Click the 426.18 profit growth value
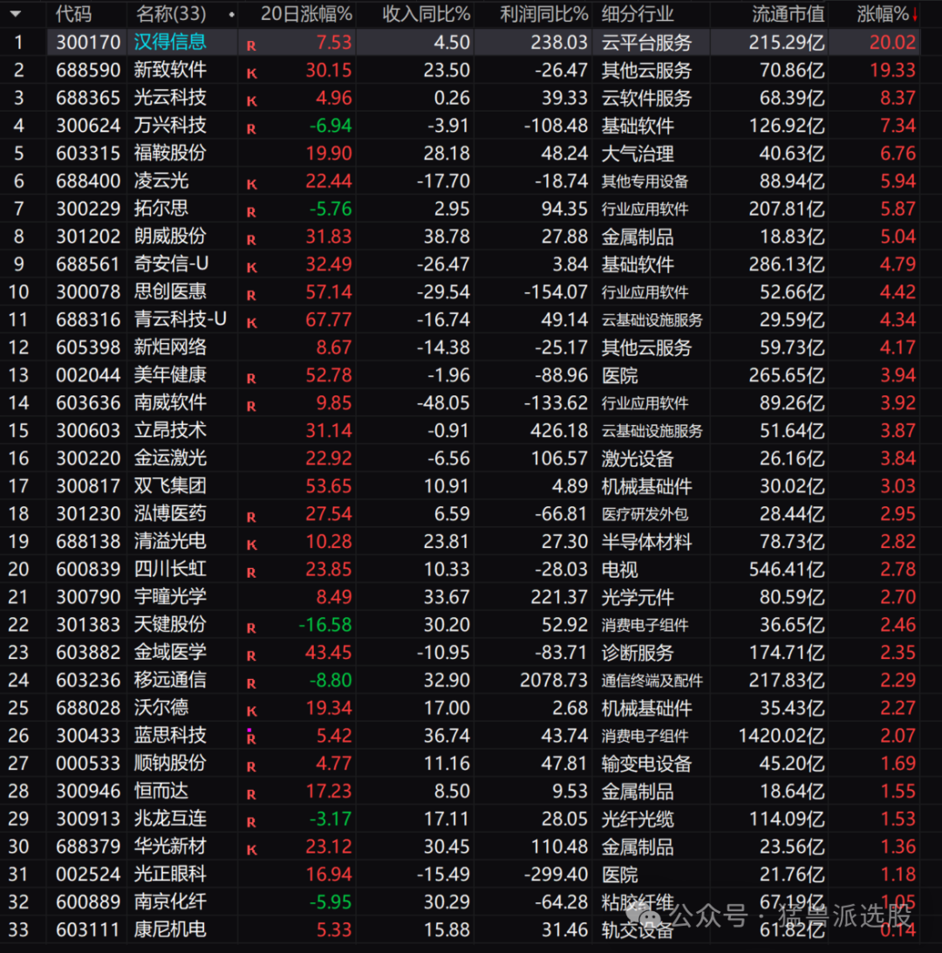The image size is (942, 953). pos(559,430)
